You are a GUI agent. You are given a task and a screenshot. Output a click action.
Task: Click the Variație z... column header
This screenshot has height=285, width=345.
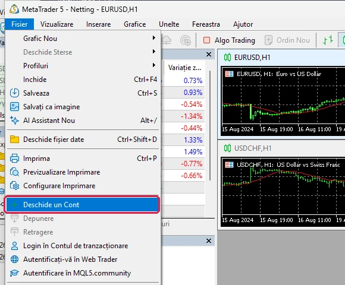pyautogui.click(x=184, y=68)
